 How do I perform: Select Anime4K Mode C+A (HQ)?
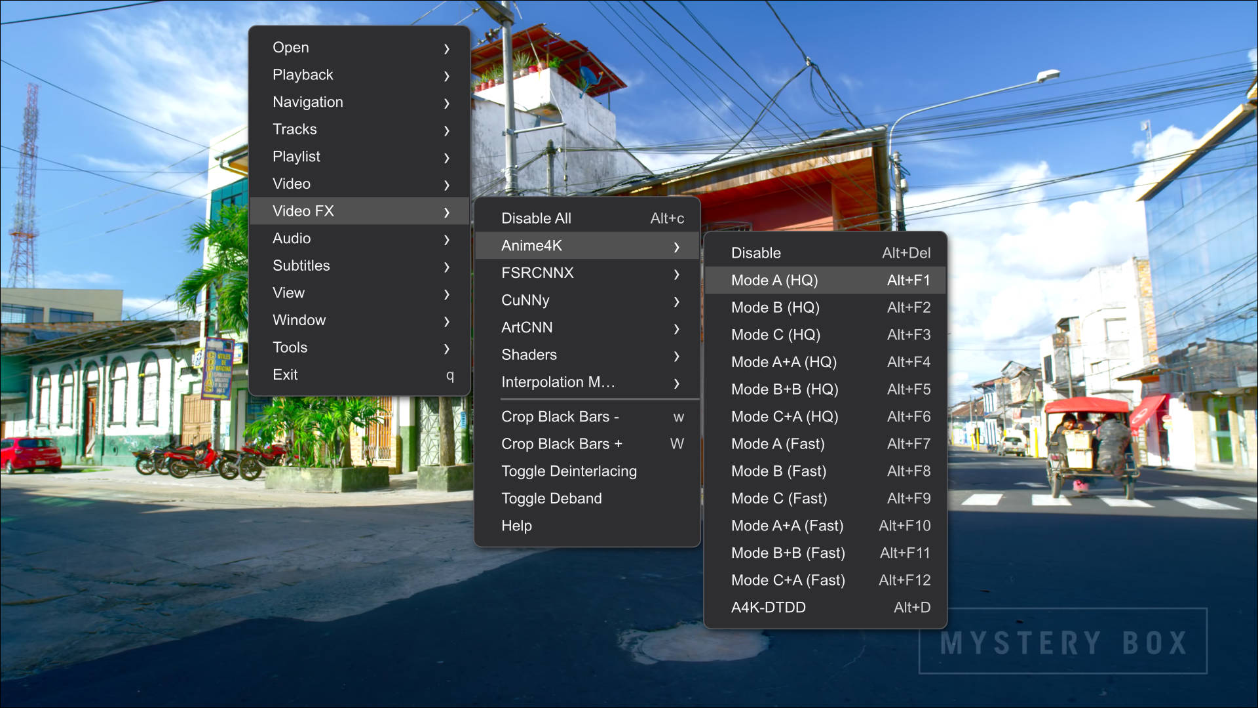826,417
